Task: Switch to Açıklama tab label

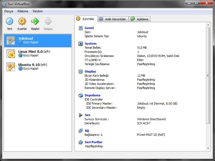Action: pyautogui.click(x=142, y=19)
